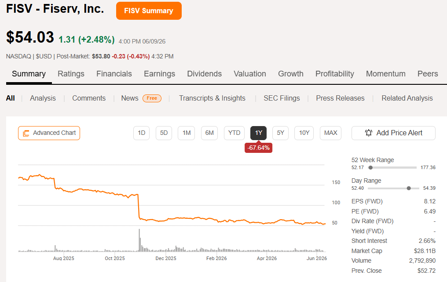Open Transcripts & Insights filter
Viewport: 447px width, 282px height.
coord(212,98)
